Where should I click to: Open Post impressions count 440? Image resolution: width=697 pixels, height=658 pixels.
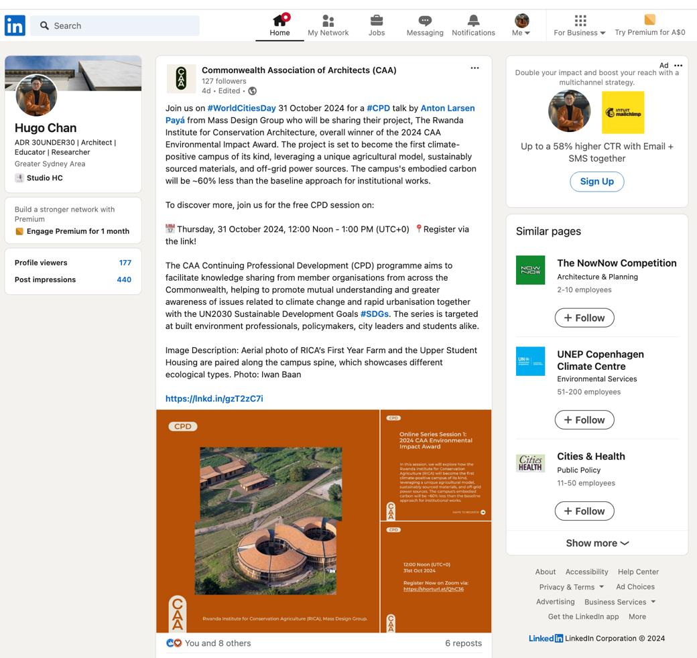(124, 279)
